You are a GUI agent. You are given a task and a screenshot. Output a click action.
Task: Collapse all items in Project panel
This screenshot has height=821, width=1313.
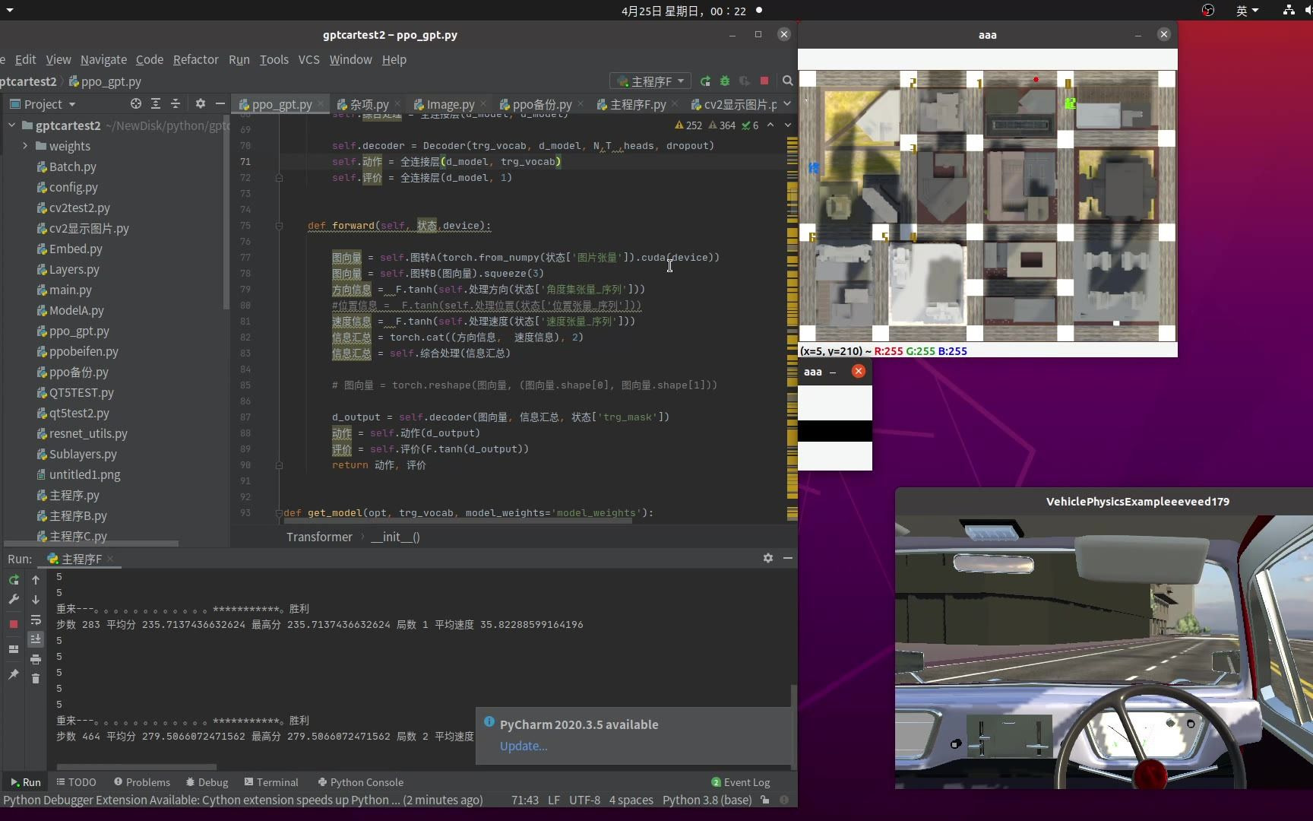(176, 103)
